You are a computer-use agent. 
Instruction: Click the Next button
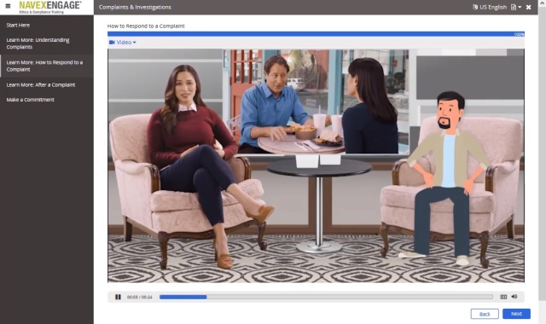point(516,314)
